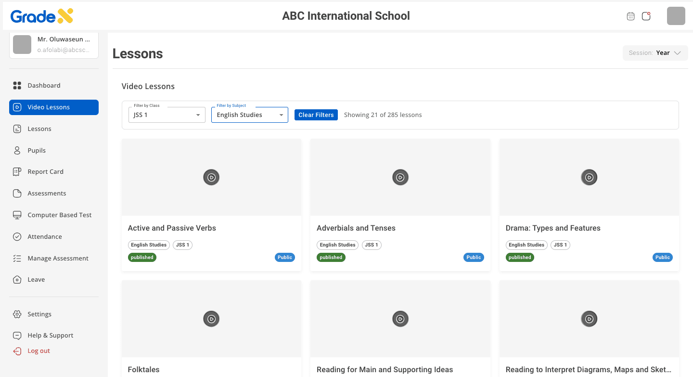Play the Active and Passive Verbs video
This screenshot has width=693, height=377.
tap(211, 177)
